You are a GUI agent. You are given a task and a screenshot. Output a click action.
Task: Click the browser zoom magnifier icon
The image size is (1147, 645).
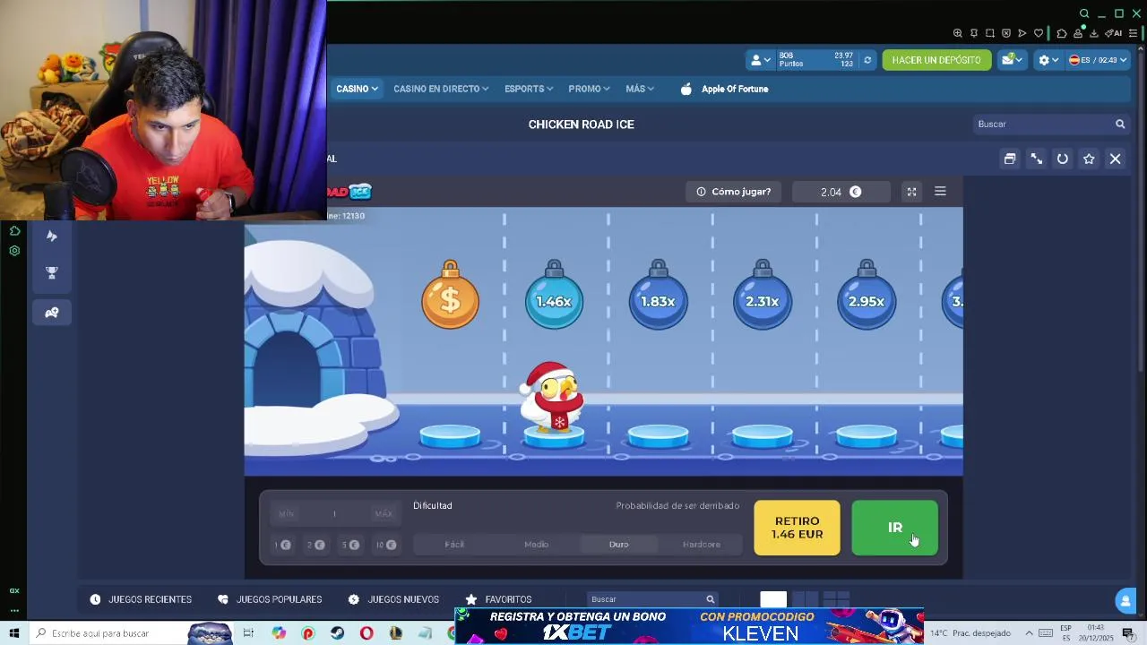pyautogui.click(x=958, y=33)
